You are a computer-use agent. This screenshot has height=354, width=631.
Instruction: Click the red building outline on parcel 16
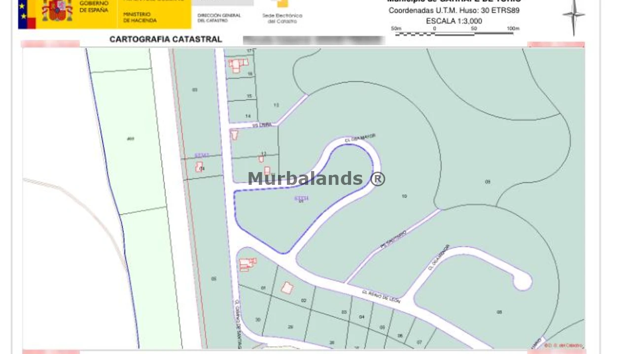[x=238, y=65]
